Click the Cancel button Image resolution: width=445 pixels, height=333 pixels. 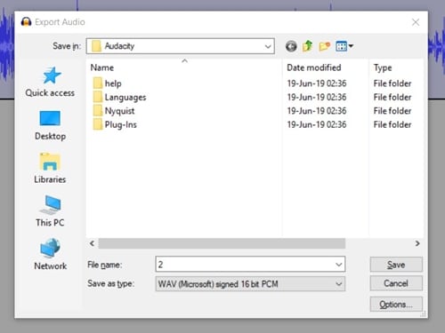click(396, 283)
